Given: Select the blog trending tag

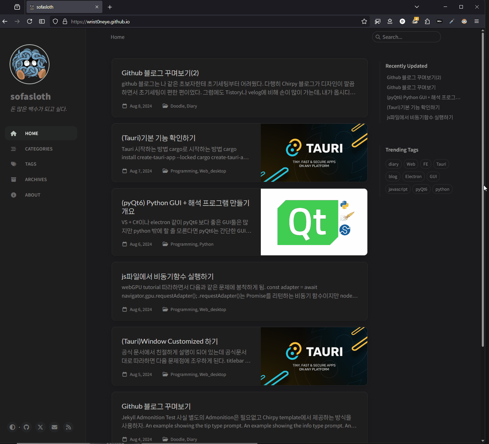Looking at the screenshot, I should 393,176.
